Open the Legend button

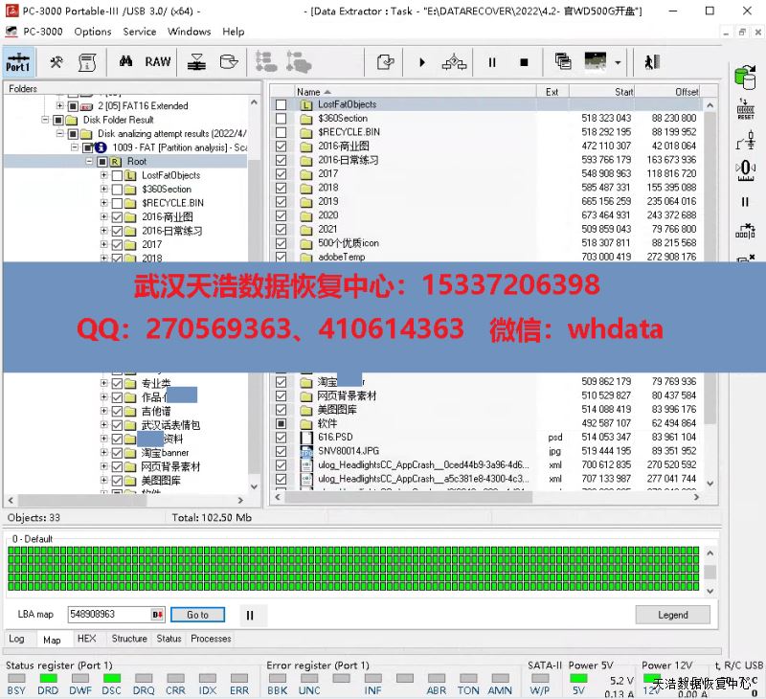(672, 615)
